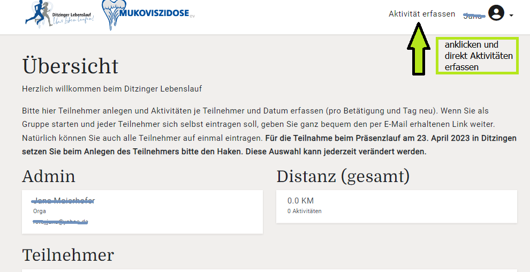
Task: Click the 'Herzlich willkommen beim Ditzinger Lebenslauf' line
Action: pyautogui.click(x=112, y=88)
